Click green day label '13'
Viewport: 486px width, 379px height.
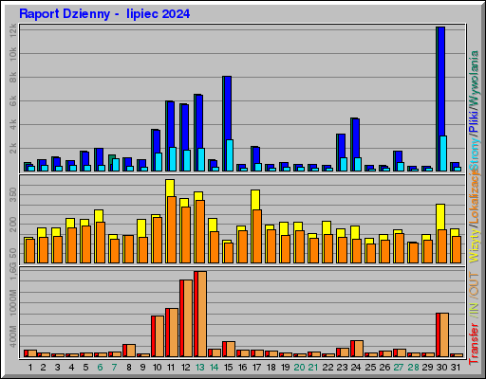[x=200, y=368]
